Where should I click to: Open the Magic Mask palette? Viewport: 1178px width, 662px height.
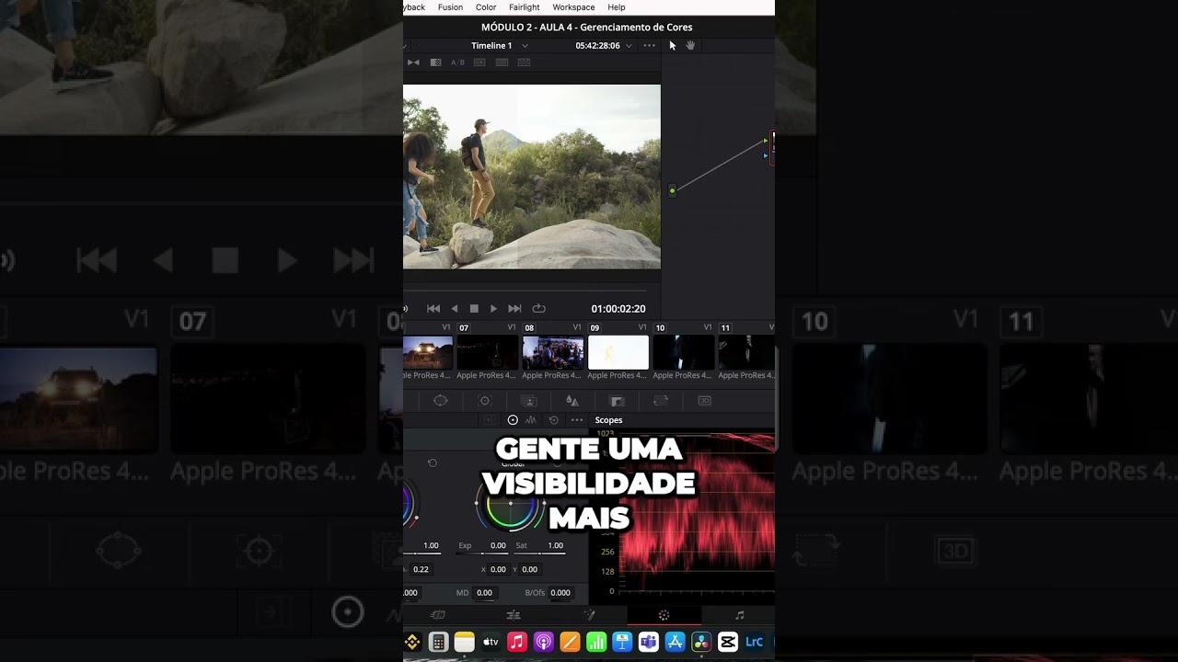(x=528, y=401)
